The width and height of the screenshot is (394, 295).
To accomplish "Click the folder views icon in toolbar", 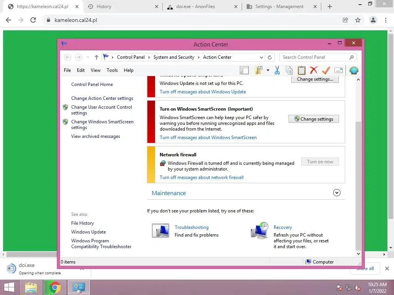I will pos(259,71).
